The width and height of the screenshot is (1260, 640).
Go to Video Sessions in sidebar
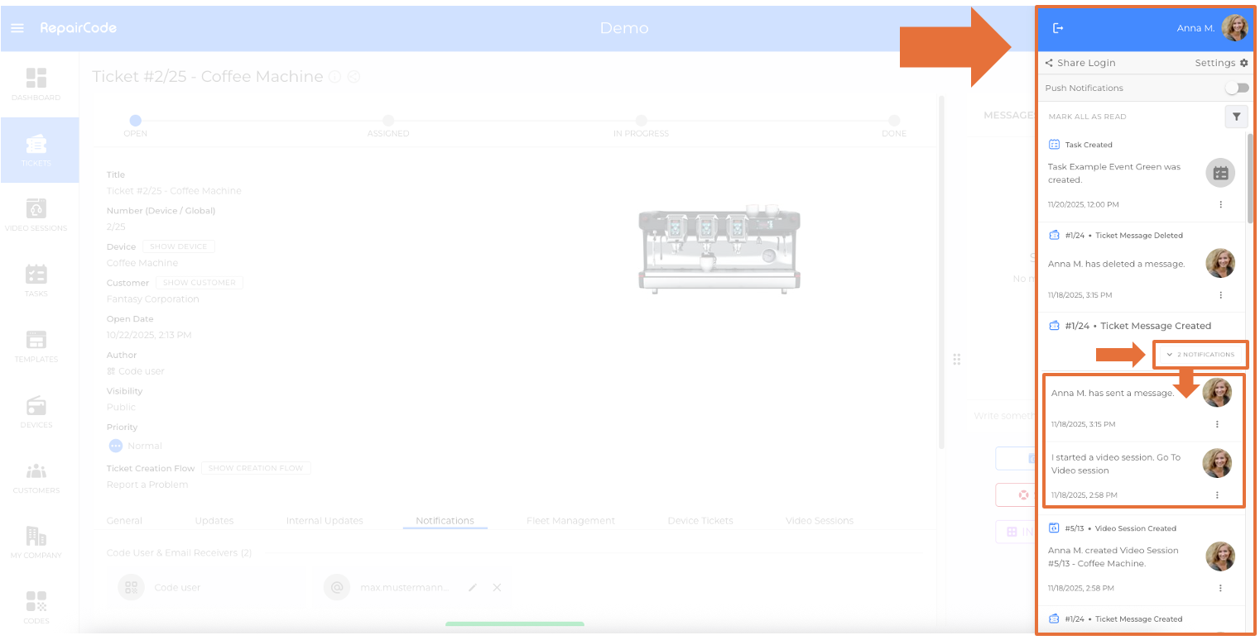36,214
